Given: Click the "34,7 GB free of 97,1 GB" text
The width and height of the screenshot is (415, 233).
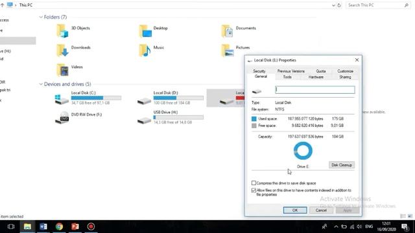Looking at the screenshot, I should click(90, 103).
